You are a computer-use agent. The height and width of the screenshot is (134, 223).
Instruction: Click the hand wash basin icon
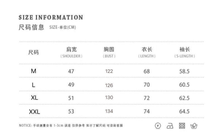click(x=194, y=126)
